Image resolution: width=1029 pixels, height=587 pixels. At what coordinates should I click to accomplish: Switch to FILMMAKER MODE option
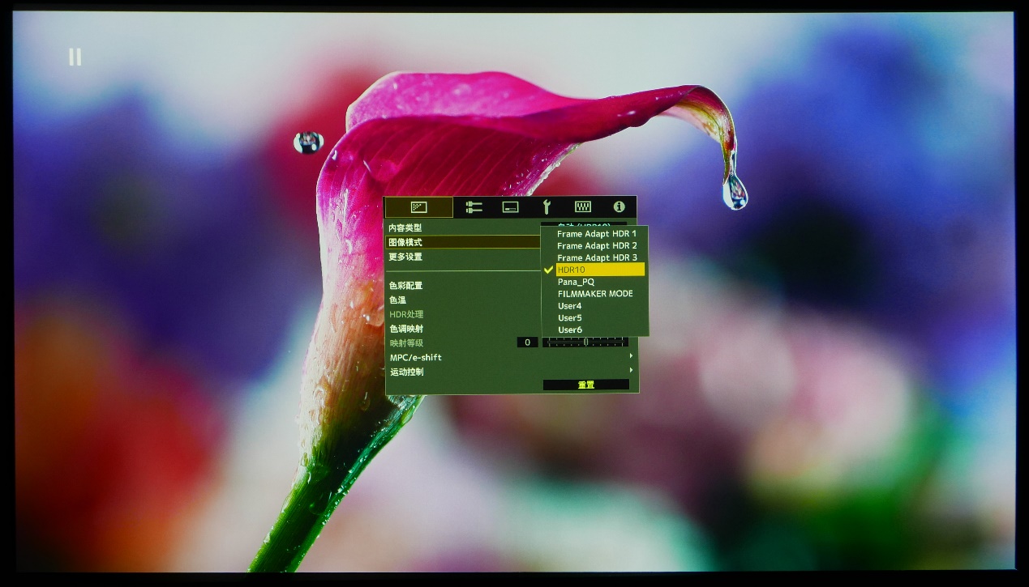pyautogui.click(x=595, y=294)
